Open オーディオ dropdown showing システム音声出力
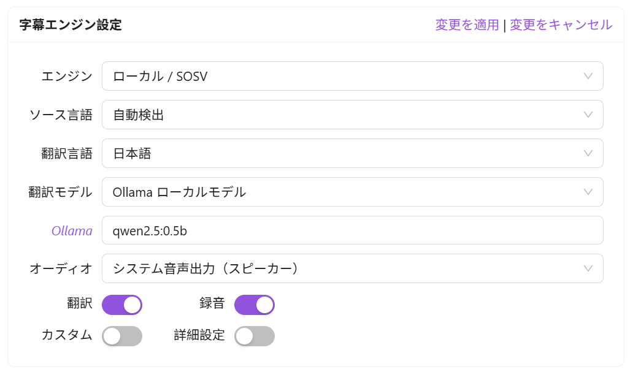 (343, 268)
